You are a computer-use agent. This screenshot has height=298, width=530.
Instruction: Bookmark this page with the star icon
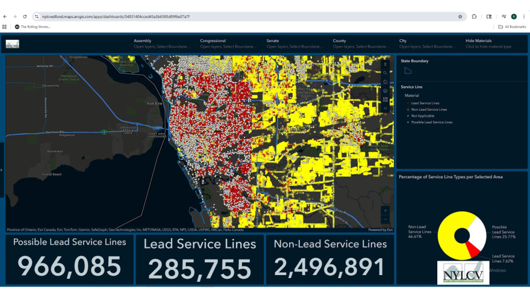tap(460, 16)
